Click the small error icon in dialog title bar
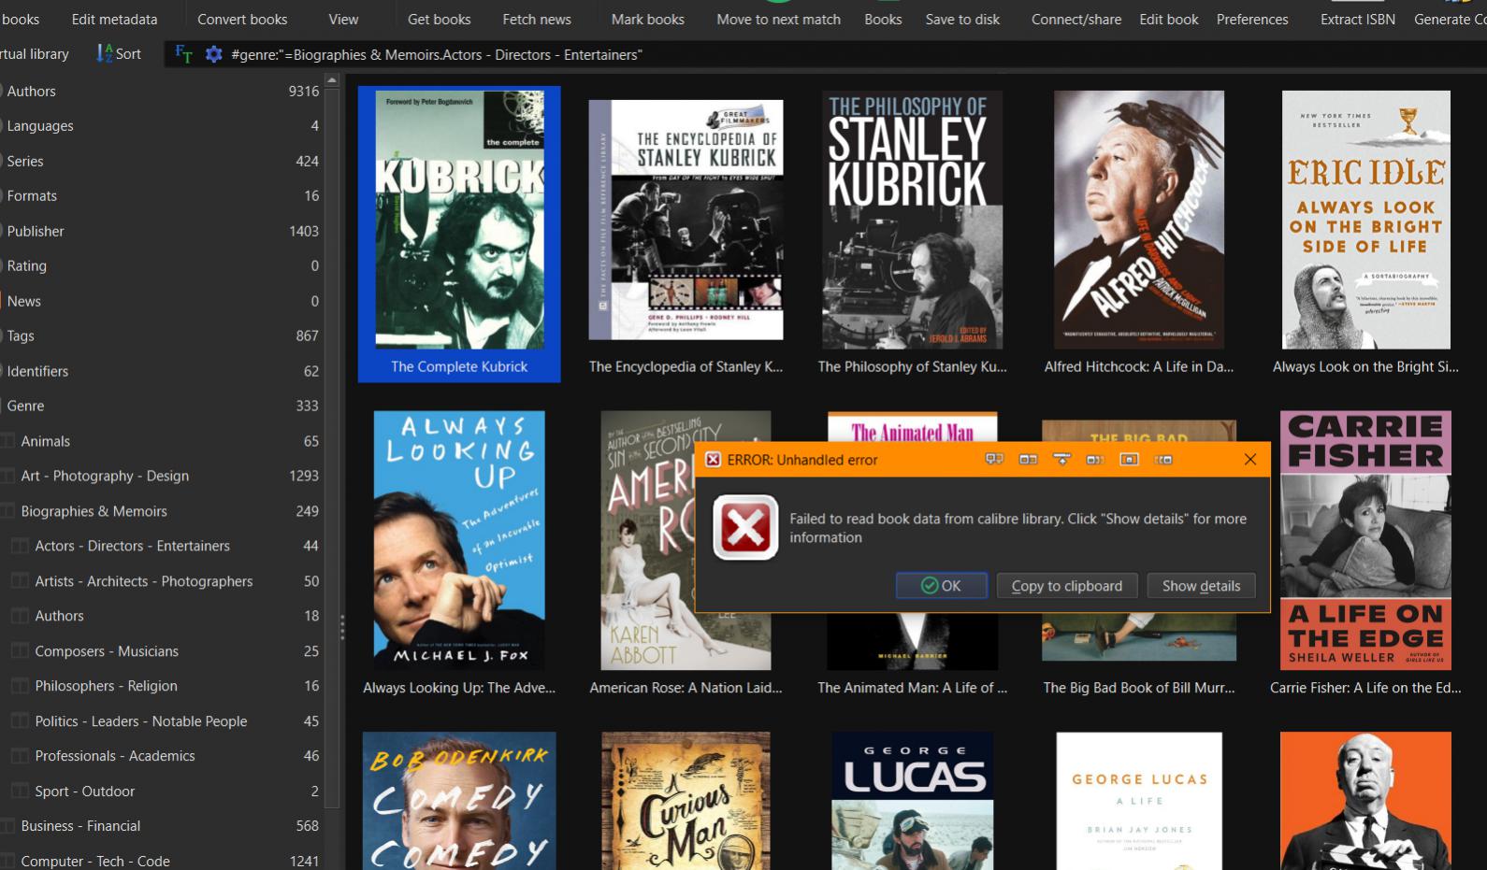Screen dimensions: 1487x870 pyautogui.click(x=713, y=460)
